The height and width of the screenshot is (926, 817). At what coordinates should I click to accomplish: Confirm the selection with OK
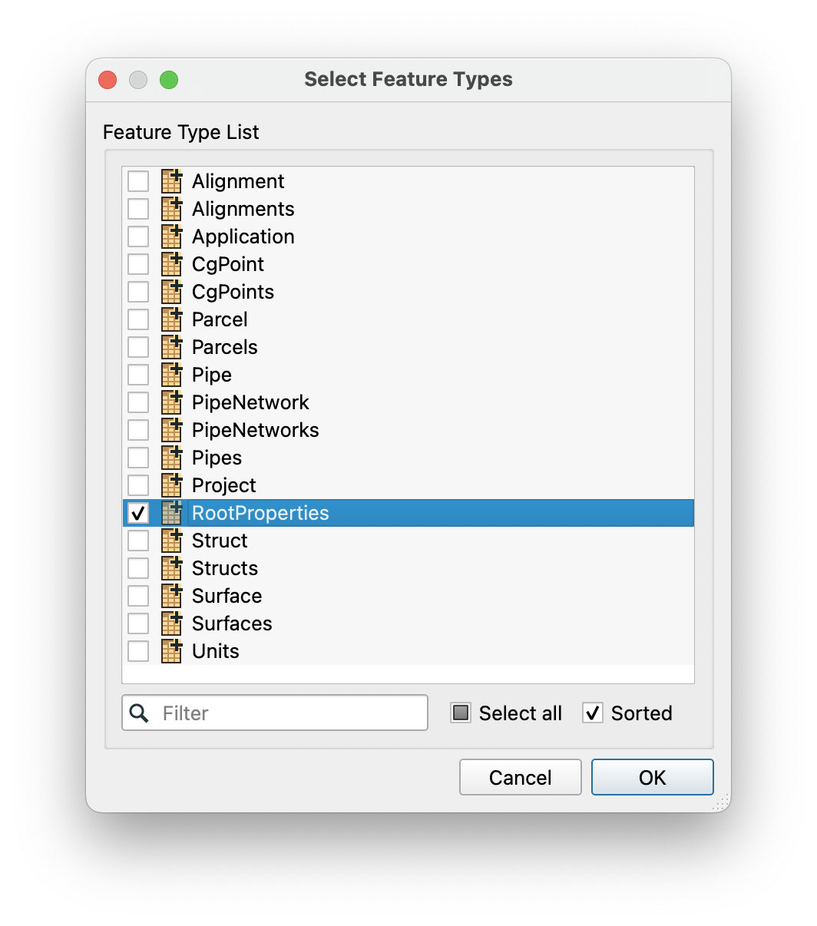pos(653,778)
